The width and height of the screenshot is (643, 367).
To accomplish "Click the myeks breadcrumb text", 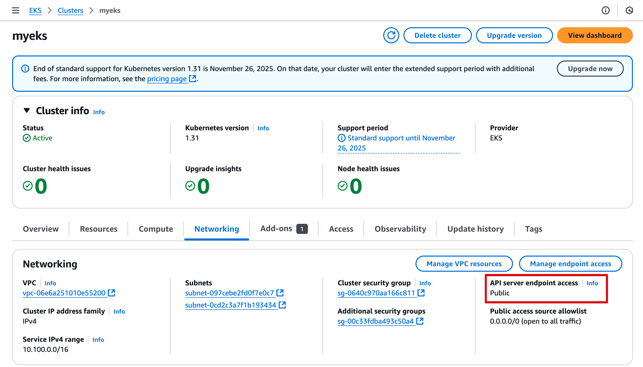I will pyautogui.click(x=110, y=10).
